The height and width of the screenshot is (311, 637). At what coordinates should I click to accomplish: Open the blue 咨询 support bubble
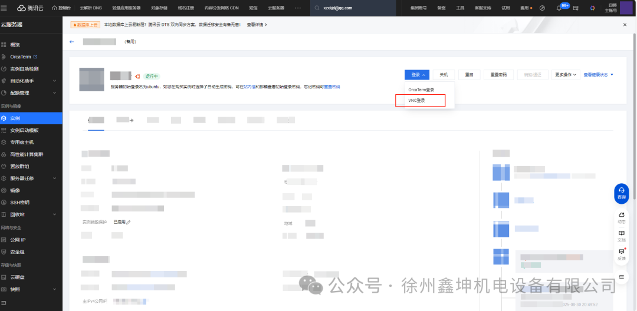click(621, 193)
